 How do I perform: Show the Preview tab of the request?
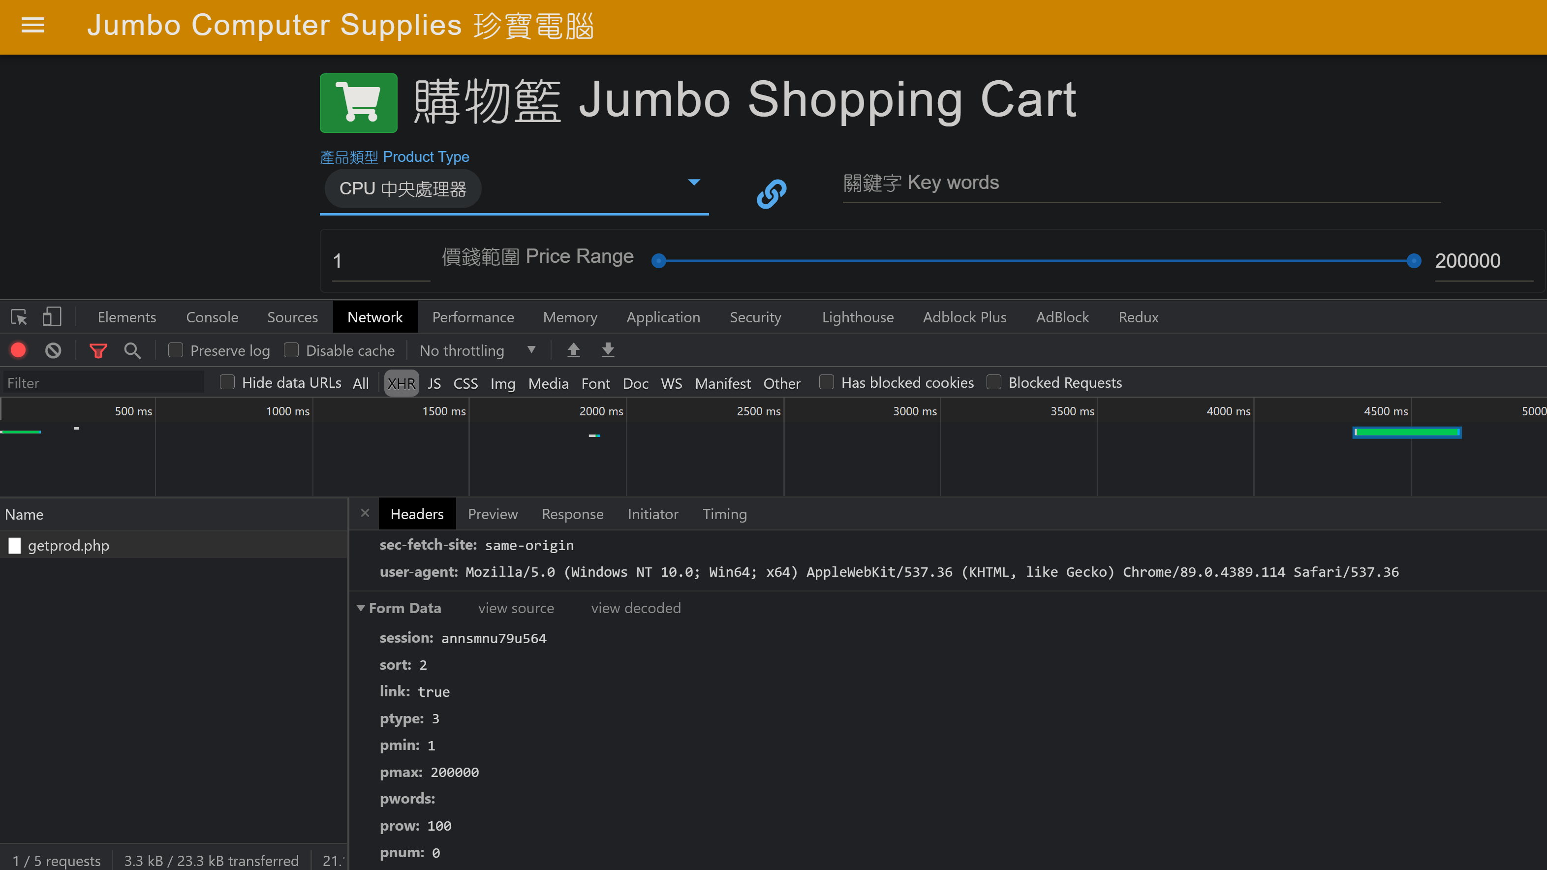tap(493, 514)
